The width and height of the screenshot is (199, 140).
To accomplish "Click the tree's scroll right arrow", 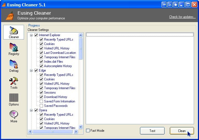I will (x=76, y=132).
